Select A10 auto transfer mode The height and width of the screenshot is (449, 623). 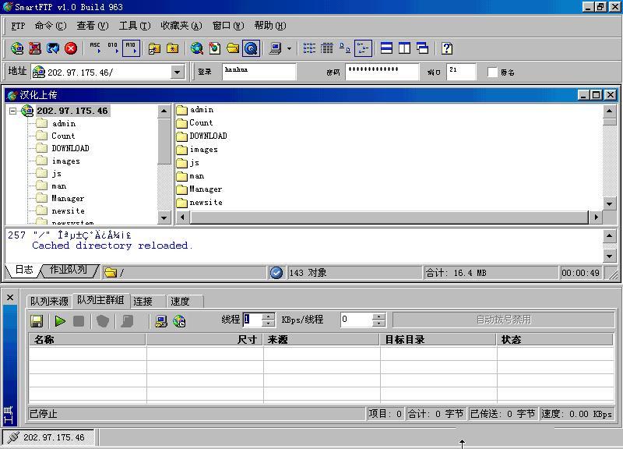131,48
